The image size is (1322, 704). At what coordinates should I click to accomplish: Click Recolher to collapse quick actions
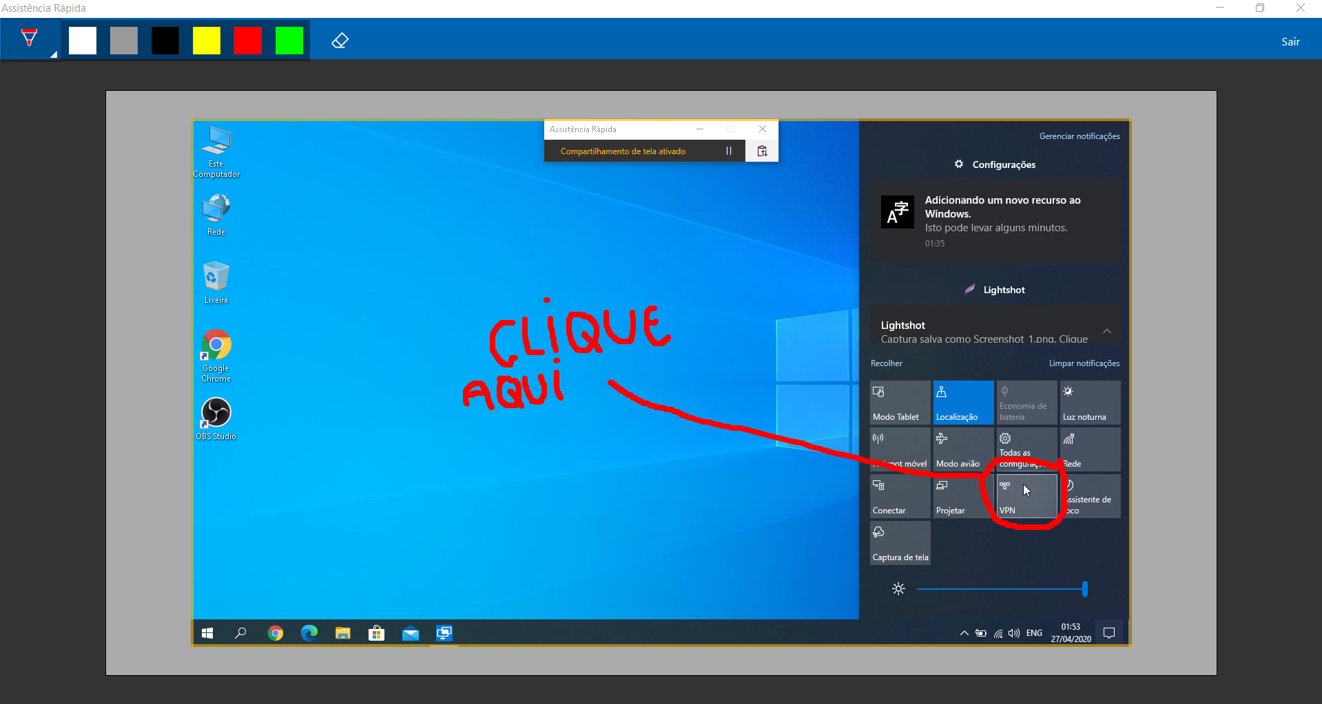(x=887, y=363)
